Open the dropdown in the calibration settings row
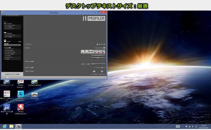 pos(98,64)
